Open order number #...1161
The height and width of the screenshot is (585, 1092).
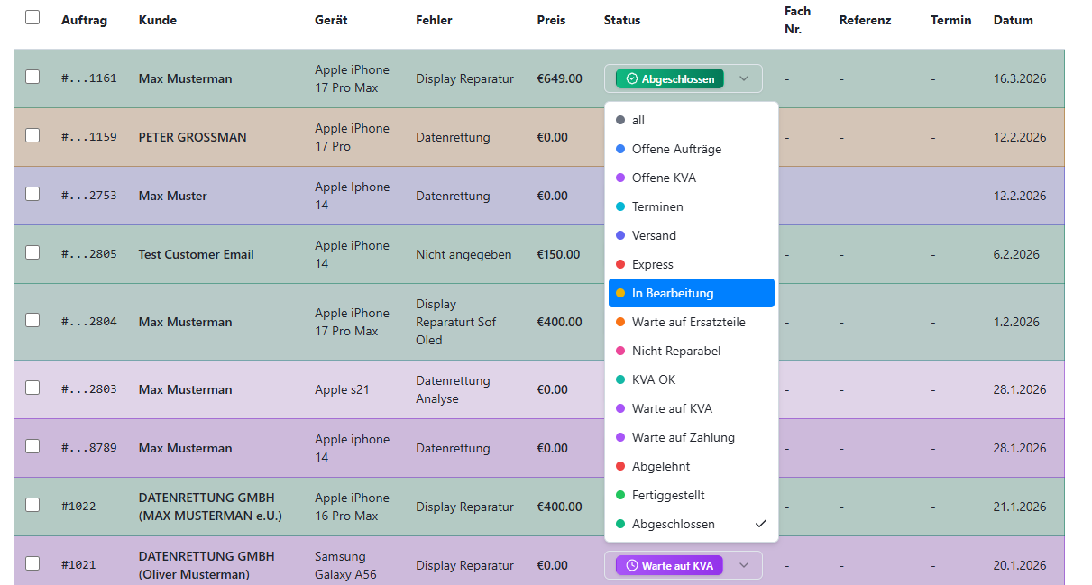pos(89,78)
